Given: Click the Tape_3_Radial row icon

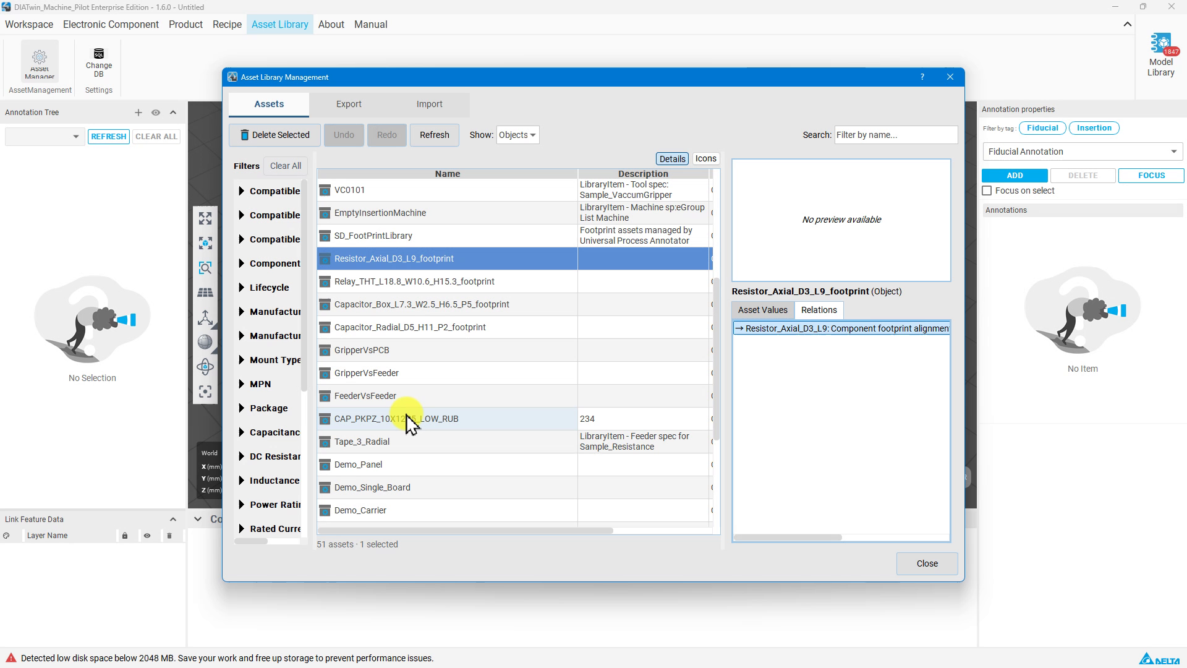Looking at the screenshot, I should click(x=325, y=442).
